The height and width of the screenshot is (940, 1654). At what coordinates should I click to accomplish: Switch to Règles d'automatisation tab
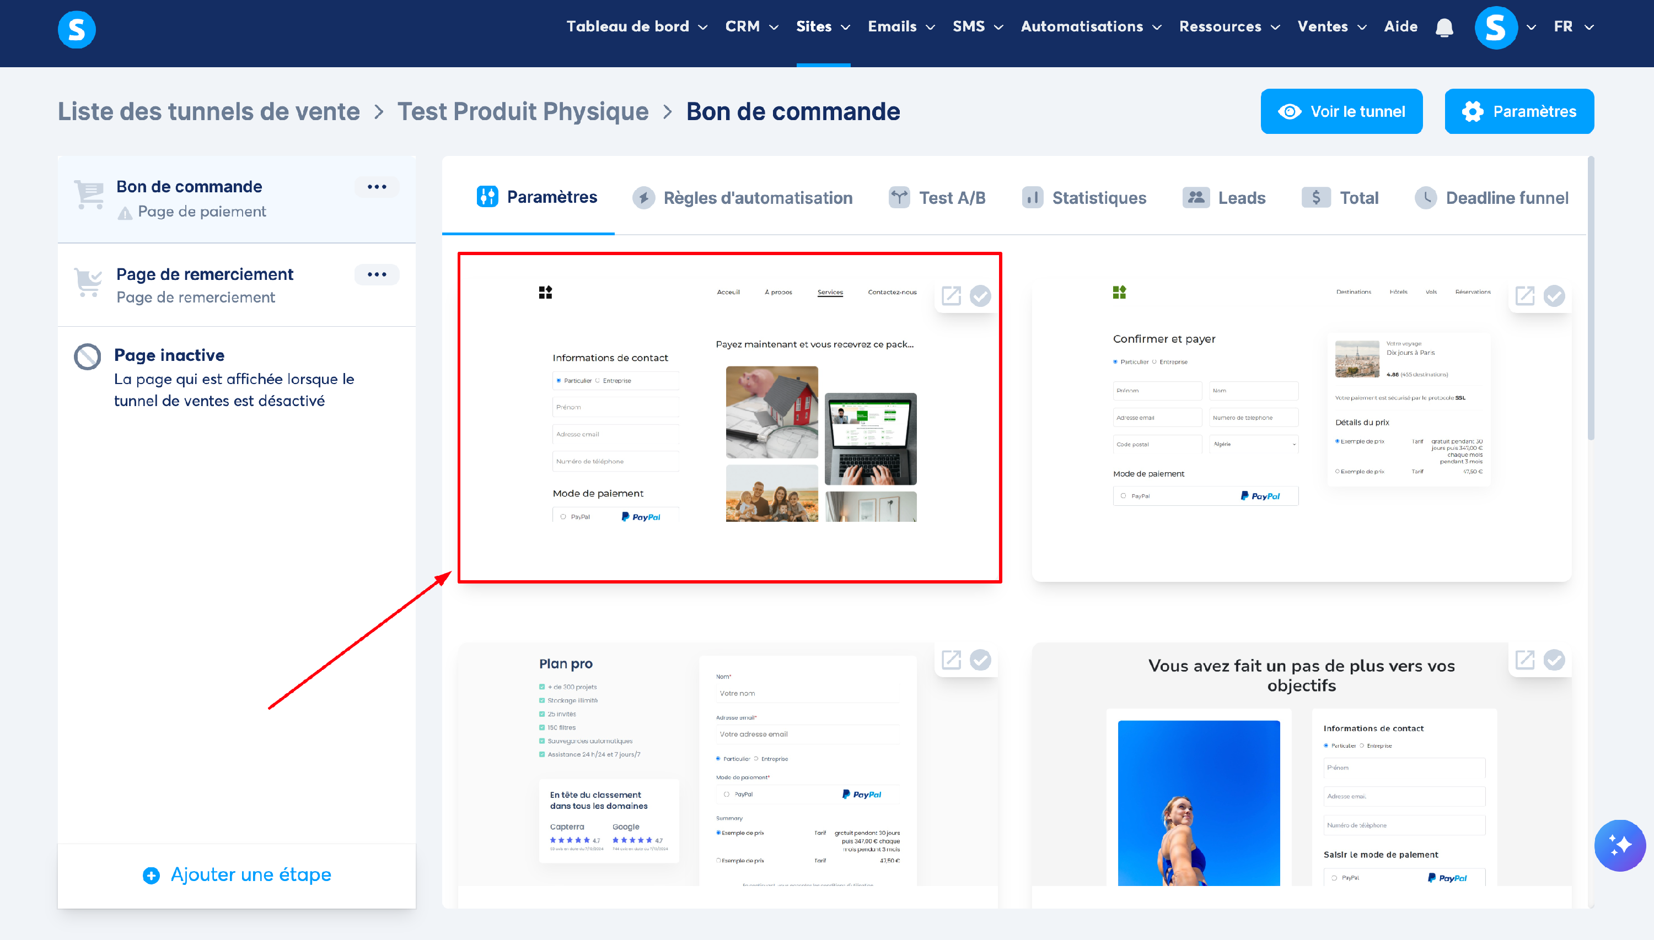click(x=743, y=198)
